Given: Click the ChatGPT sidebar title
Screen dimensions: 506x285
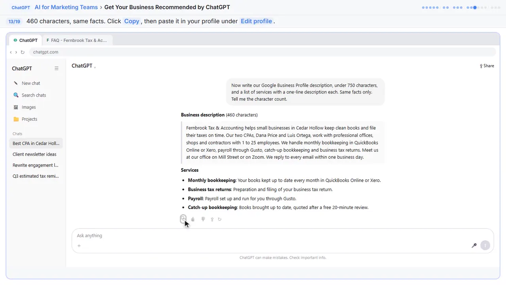Looking at the screenshot, I should (22, 68).
